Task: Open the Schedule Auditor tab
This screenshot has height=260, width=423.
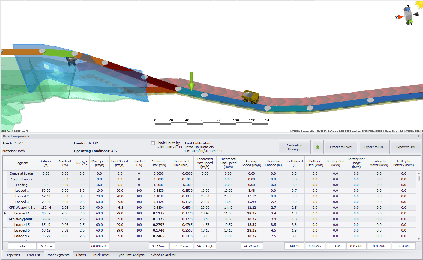Action: (x=163, y=255)
